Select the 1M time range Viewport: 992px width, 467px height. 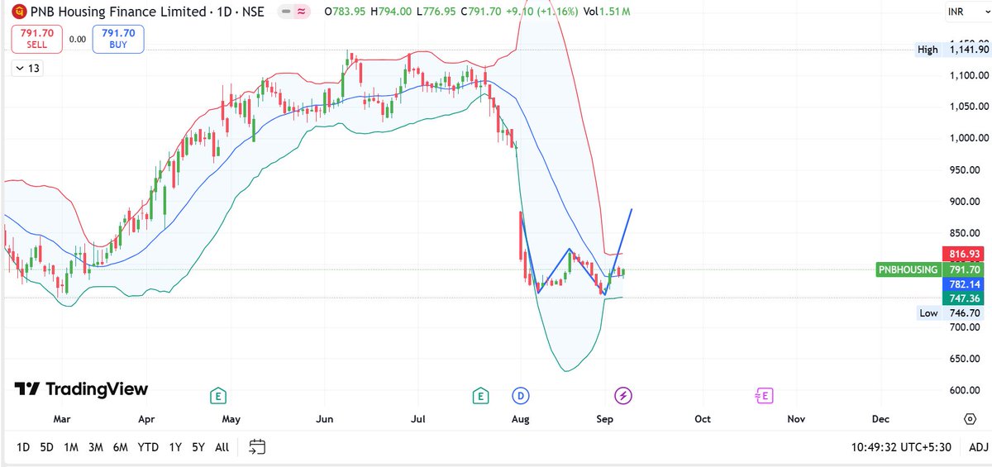71,447
